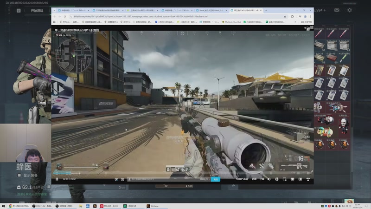This screenshot has width=371, height=209.
Task: Enter fullscreen mode in the video player
Action: click(308, 179)
